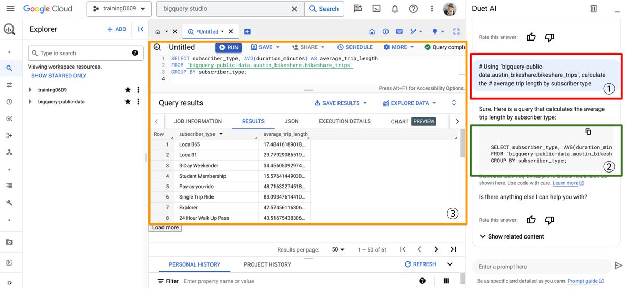Open the more options kebab in header
625x291 pixels.
pyautogui.click(x=432, y=9)
